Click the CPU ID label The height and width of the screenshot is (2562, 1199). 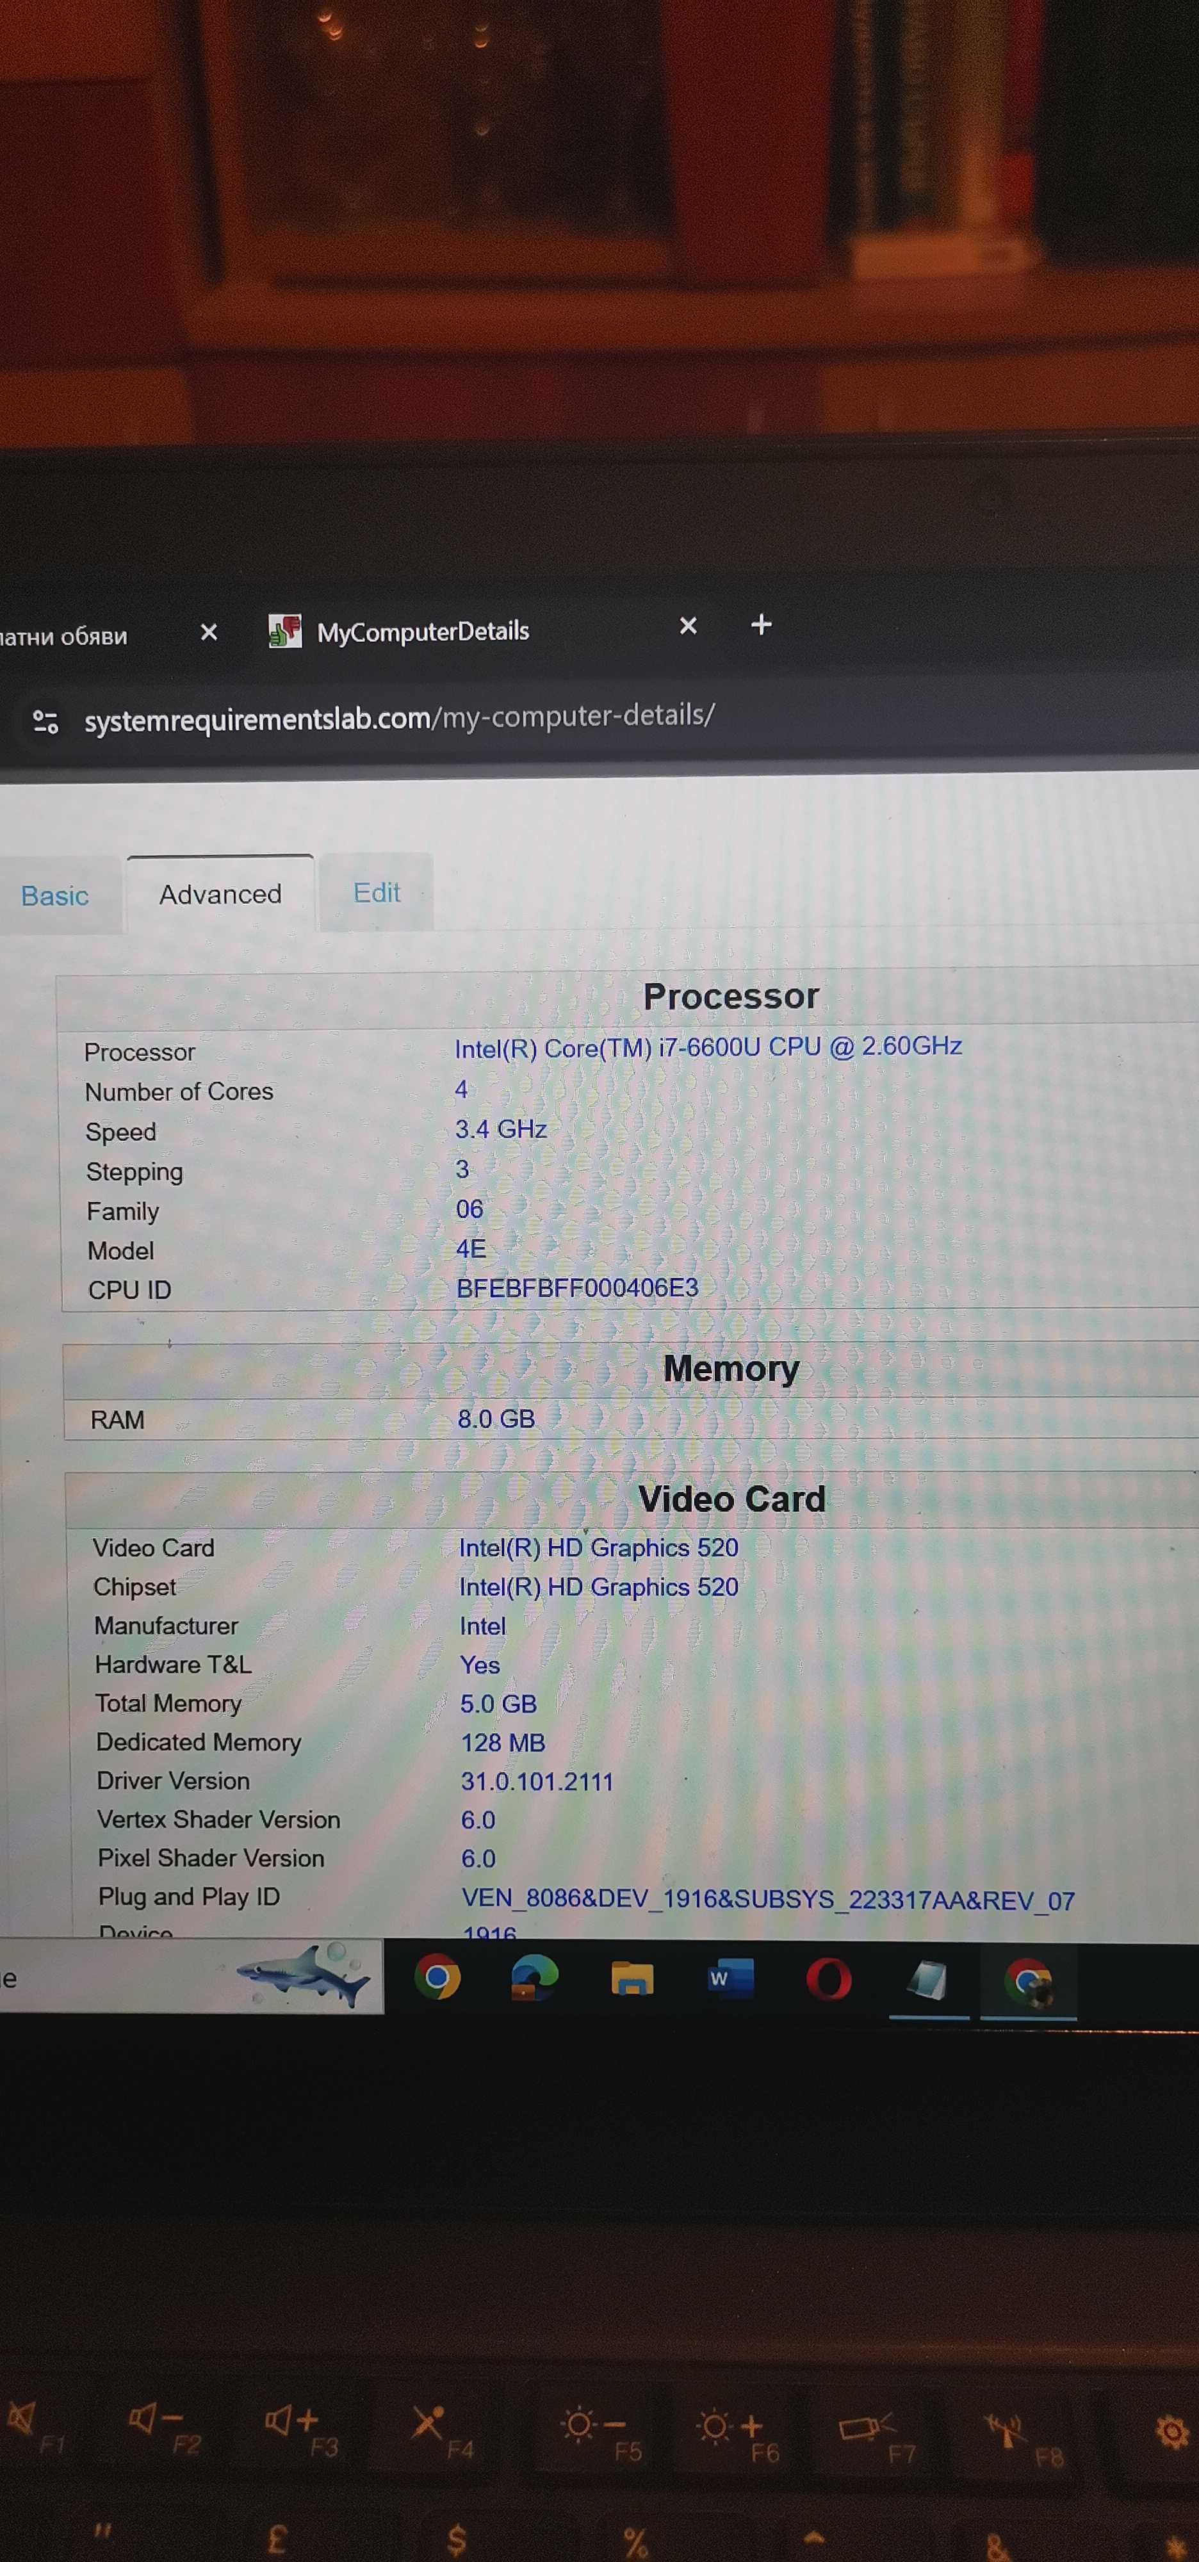click(129, 1290)
